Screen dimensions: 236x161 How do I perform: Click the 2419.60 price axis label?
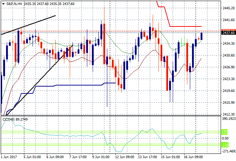click(x=228, y=91)
